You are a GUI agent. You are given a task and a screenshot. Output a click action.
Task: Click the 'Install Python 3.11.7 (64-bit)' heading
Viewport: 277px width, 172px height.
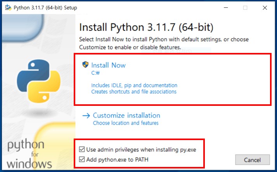point(146,28)
